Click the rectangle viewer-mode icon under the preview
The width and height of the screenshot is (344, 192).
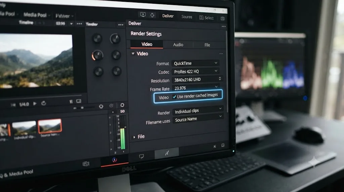79,101
